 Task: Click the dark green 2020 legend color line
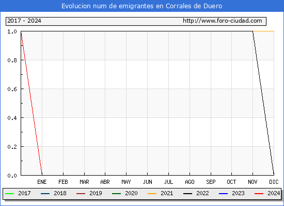click(117, 194)
